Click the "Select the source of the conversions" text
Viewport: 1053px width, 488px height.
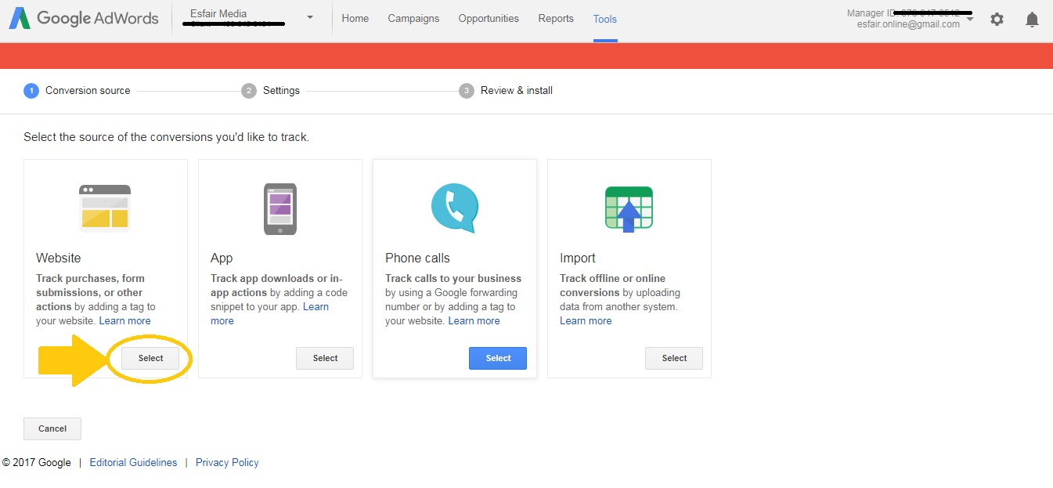click(166, 137)
